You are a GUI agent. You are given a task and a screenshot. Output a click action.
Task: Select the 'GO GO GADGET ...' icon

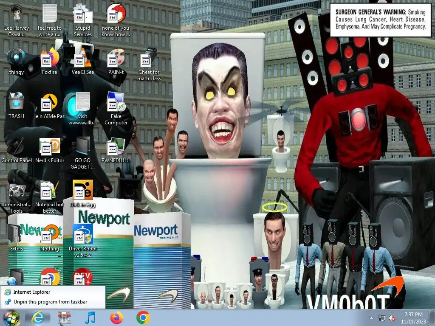coord(83,153)
